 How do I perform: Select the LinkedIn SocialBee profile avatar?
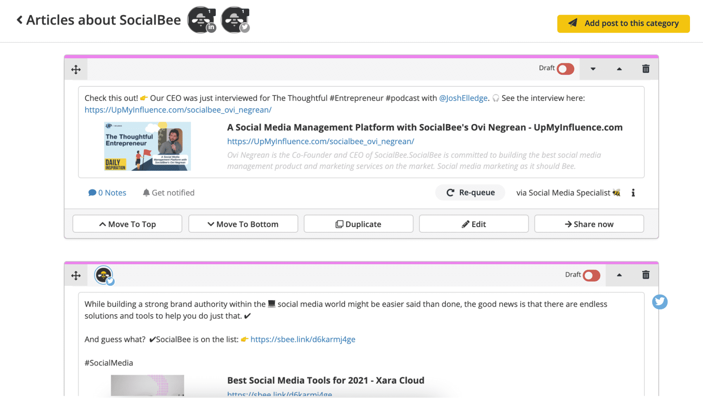point(201,20)
